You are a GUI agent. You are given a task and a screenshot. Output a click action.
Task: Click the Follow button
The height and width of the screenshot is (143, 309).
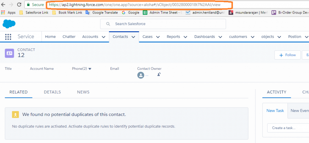tap(287, 55)
